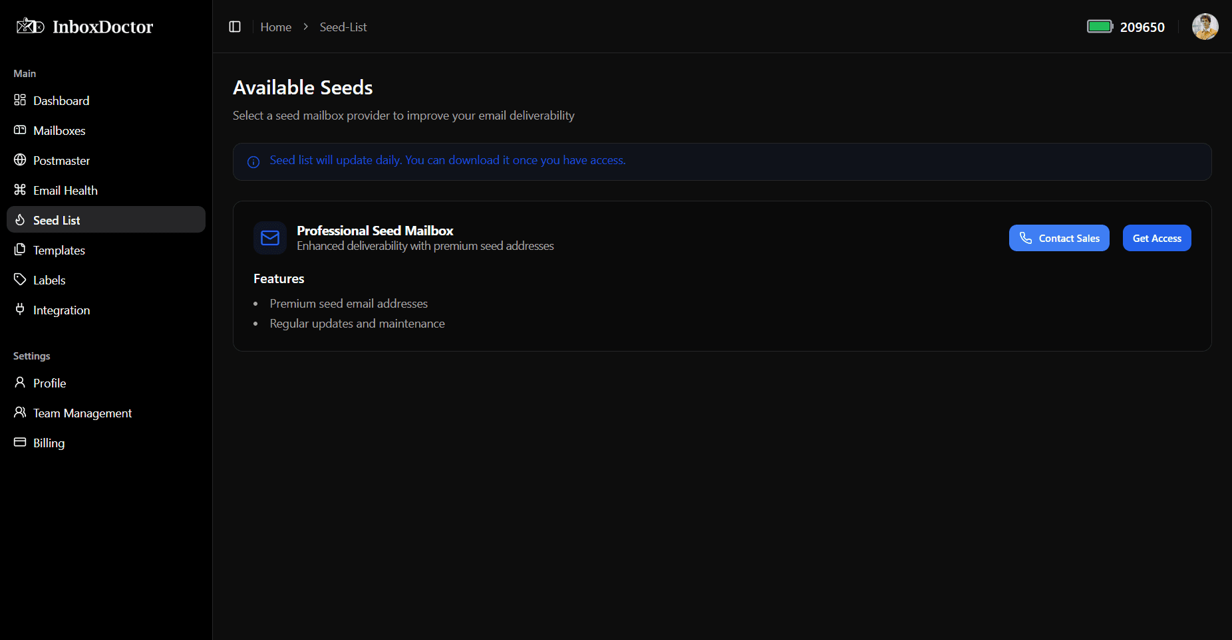Click the Mailboxes icon

click(x=20, y=130)
